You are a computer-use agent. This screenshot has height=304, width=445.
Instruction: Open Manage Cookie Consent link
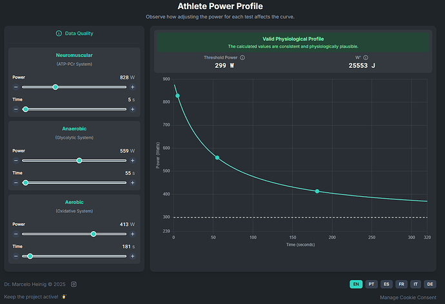(408, 297)
